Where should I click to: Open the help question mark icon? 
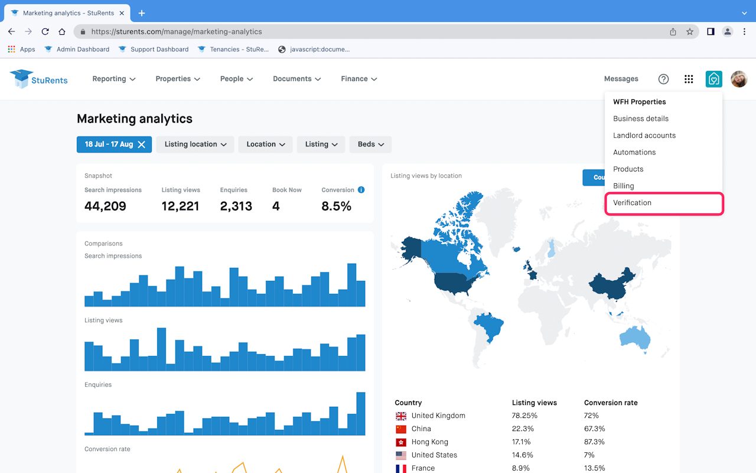coord(663,79)
